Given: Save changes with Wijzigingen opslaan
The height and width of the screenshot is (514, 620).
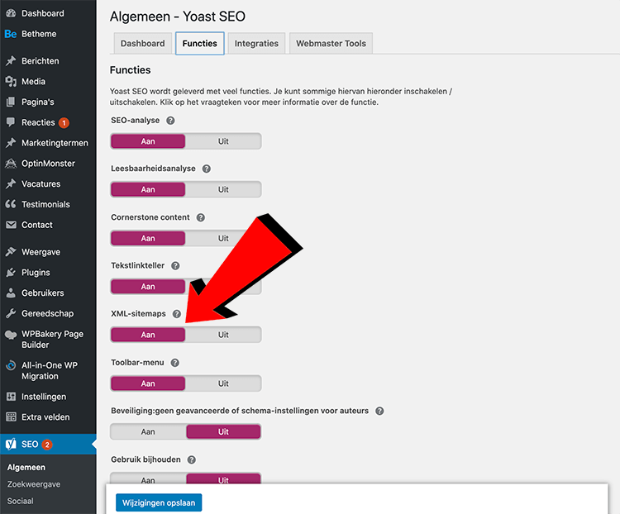Looking at the screenshot, I should [159, 502].
